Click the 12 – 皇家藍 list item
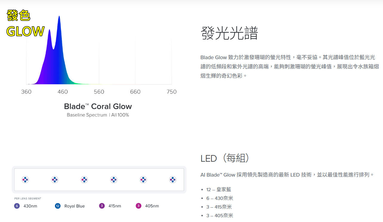This screenshot has width=383, height=222. point(219,189)
